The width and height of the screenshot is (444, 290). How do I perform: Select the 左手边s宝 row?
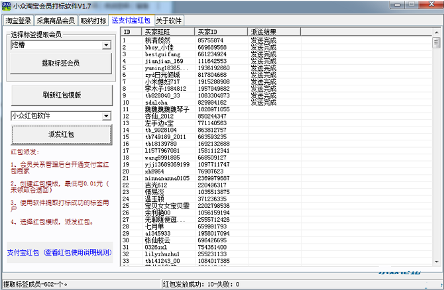[x=276, y=123]
